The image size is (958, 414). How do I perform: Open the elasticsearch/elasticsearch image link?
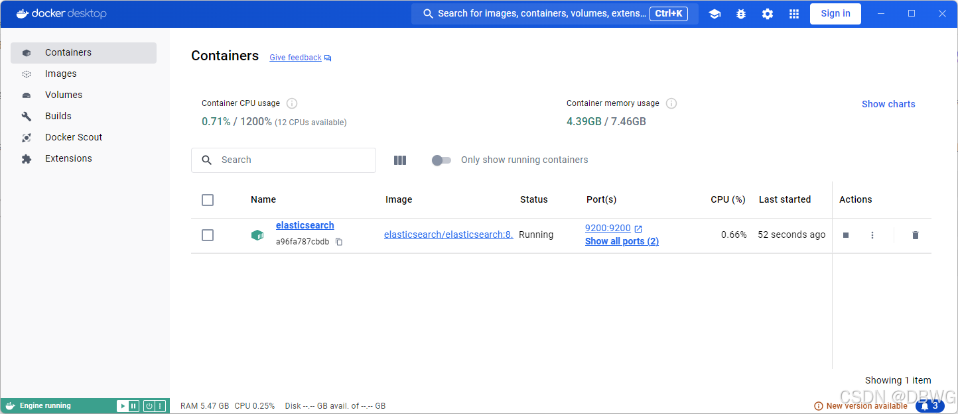tap(448, 234)
